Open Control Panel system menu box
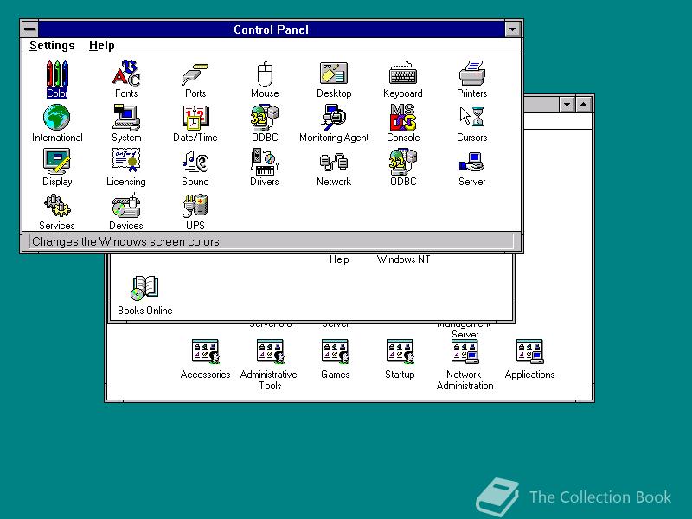The width and height of the screenshot is (692, 519). click(30, 29)
